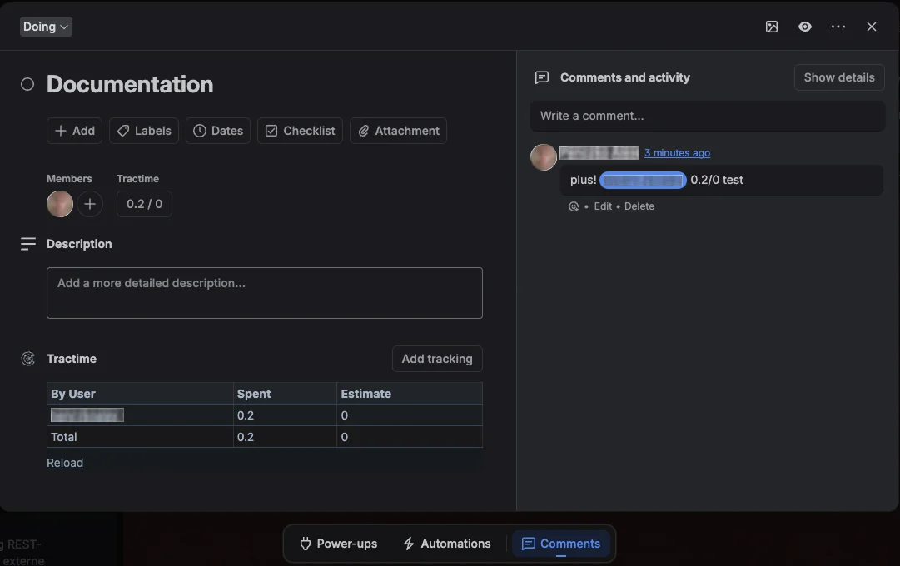Click Show details button

click(839, 77)
